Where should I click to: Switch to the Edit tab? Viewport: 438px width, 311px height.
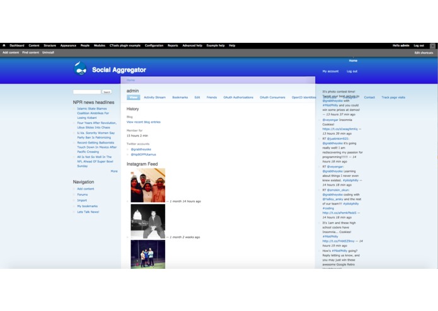pos(197,98)
